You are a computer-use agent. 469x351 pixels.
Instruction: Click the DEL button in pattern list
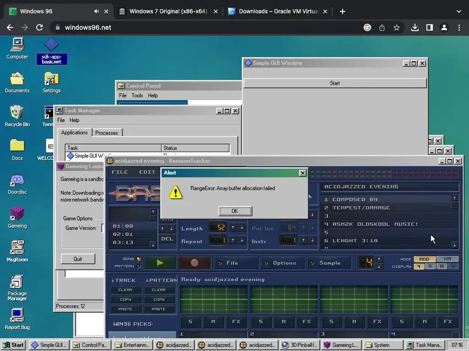point(167,239)
